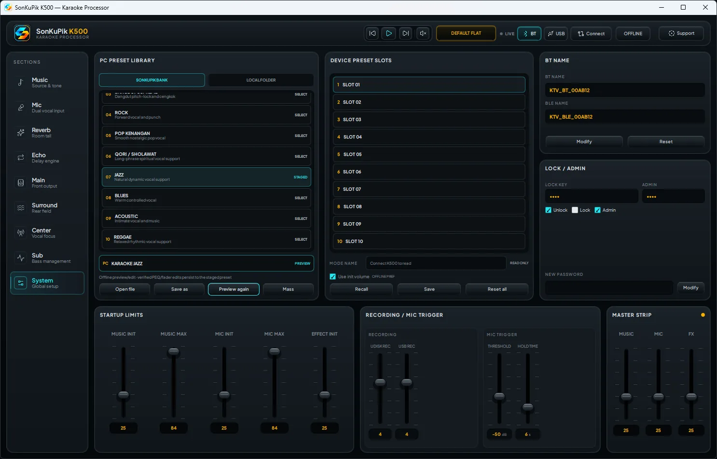717x459 pixels.
Task: Click the THRESHOLD fader handle
Action: [x=499, y=397]
